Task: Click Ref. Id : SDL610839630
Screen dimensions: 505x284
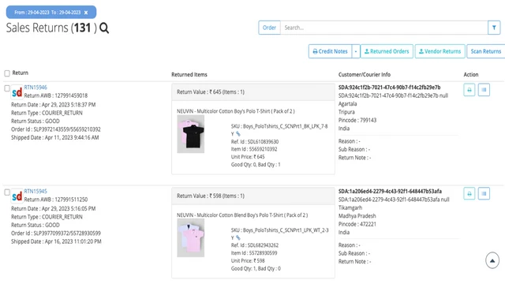Action: [255, 142]
